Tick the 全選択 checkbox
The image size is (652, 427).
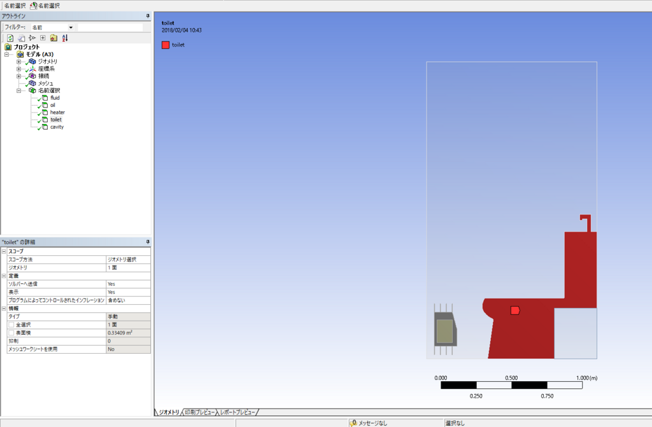(11, 325)
